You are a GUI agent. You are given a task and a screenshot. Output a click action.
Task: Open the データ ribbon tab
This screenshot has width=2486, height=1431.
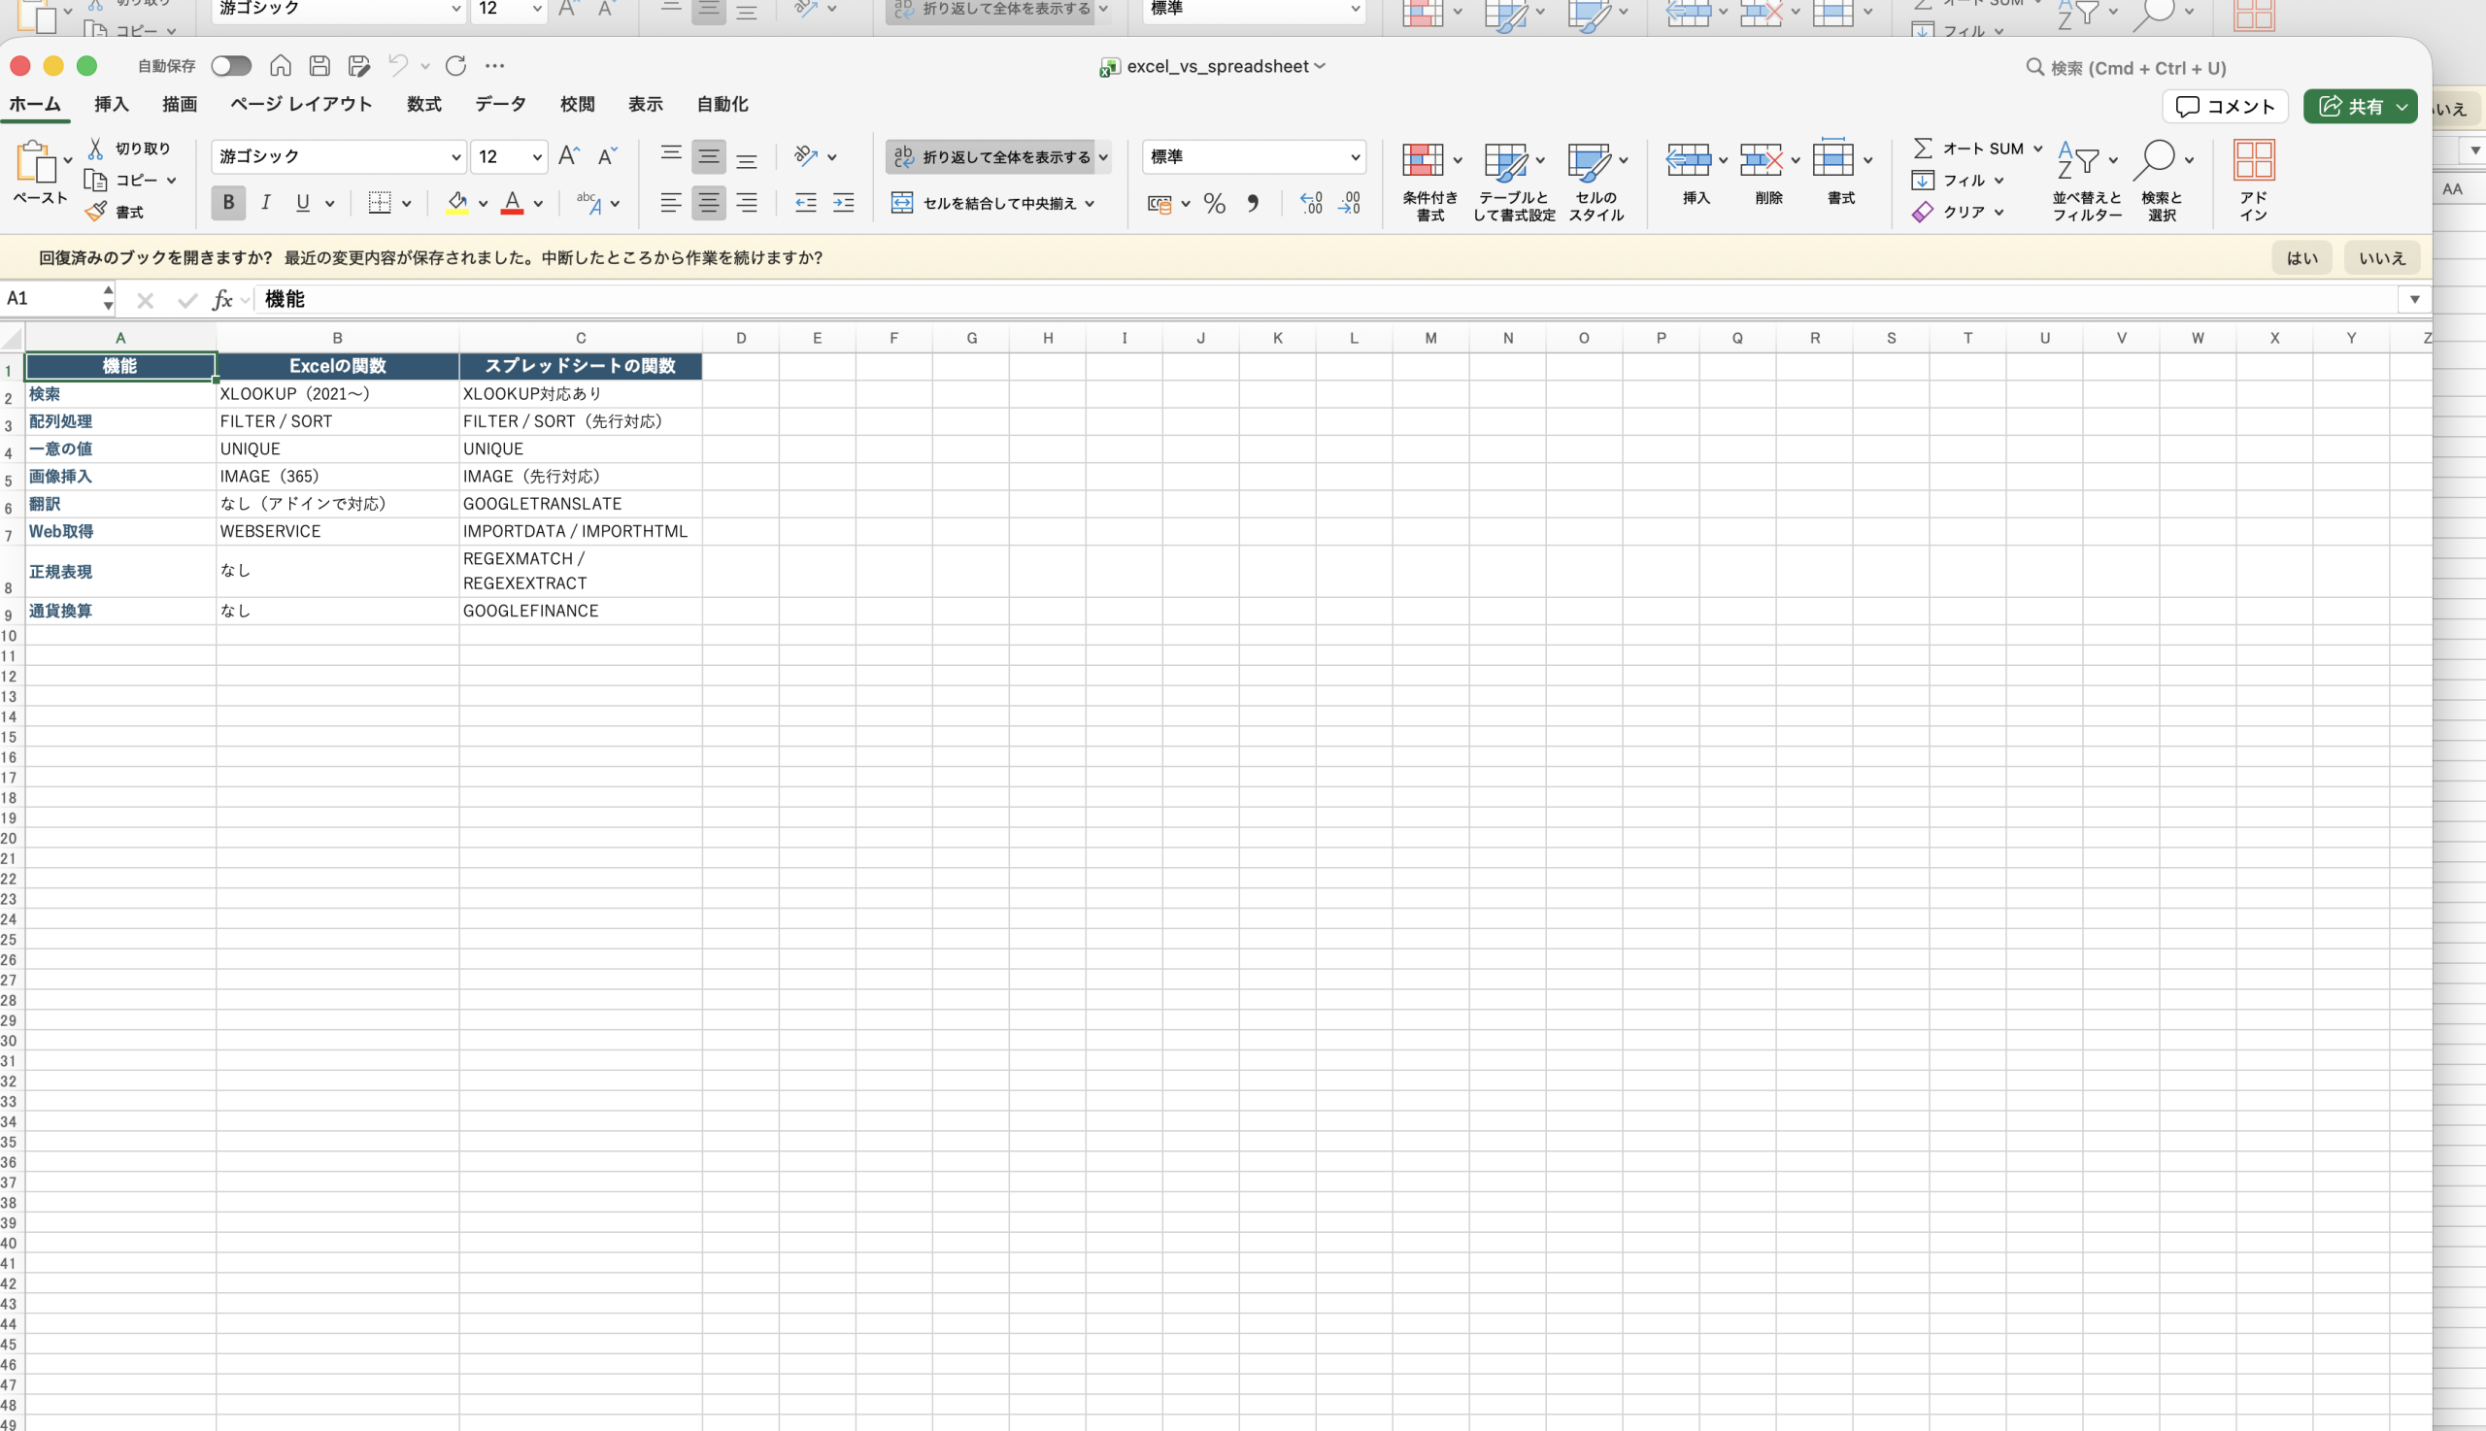500,104
